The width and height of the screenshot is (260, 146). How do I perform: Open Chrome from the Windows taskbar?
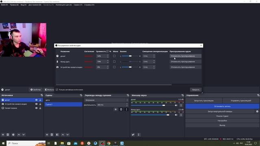click(108, 143)
